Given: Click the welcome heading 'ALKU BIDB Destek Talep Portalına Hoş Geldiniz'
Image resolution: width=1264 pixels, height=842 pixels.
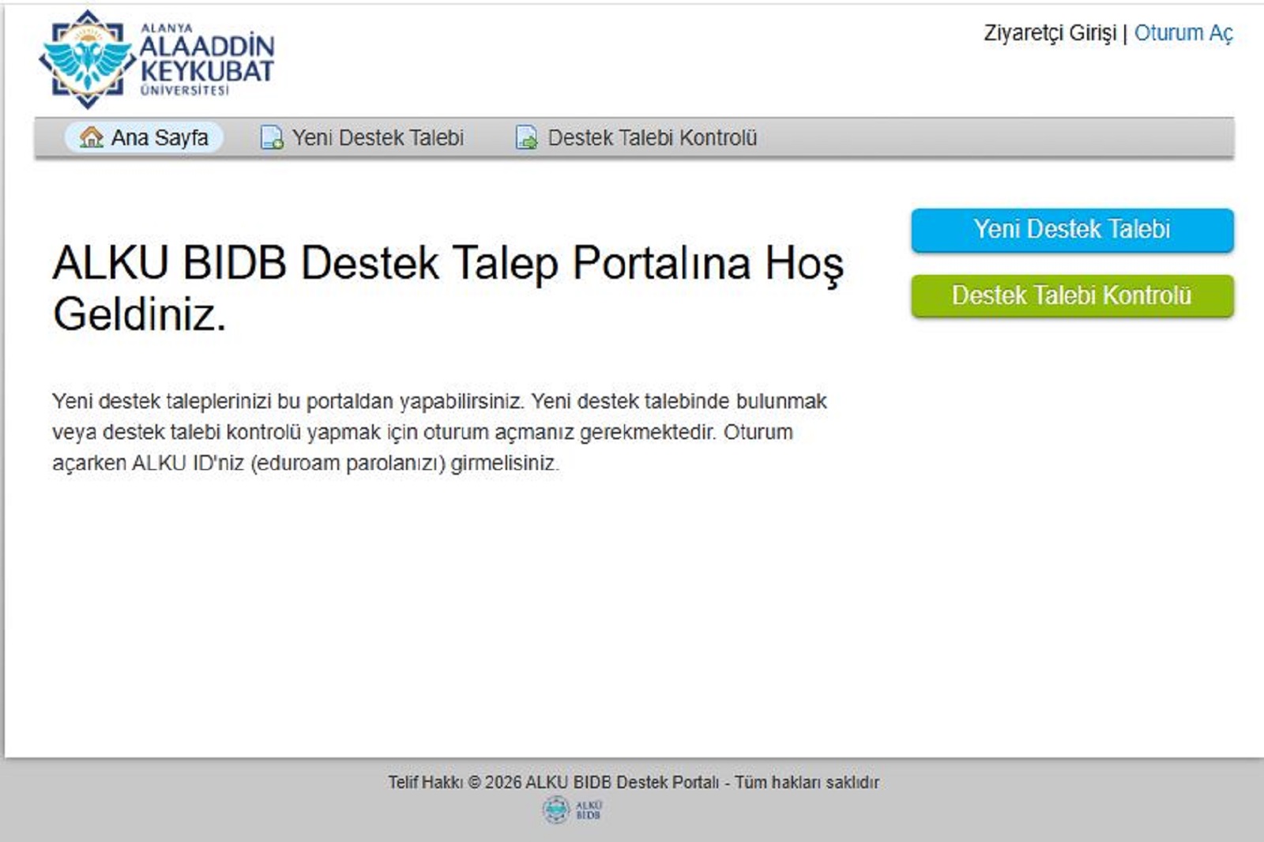Looking at the screenshot, I should click(449, 288).
